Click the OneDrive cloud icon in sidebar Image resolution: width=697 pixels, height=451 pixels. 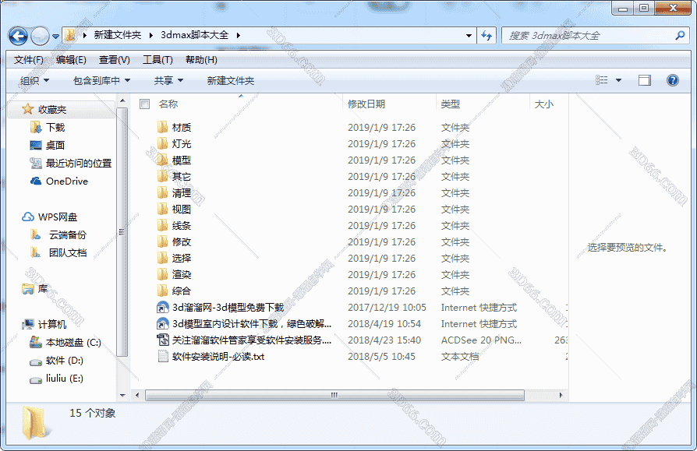pyautogui.click(x=36, y=181)
